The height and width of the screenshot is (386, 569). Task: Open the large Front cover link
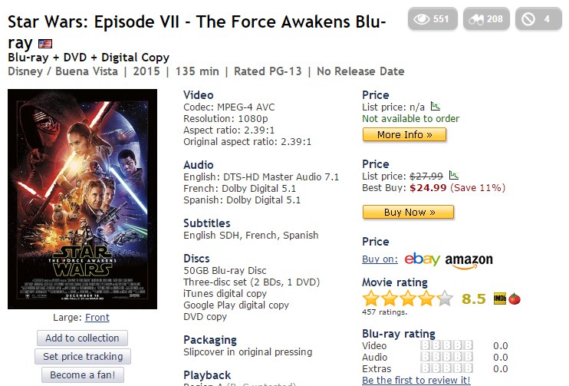97,317
